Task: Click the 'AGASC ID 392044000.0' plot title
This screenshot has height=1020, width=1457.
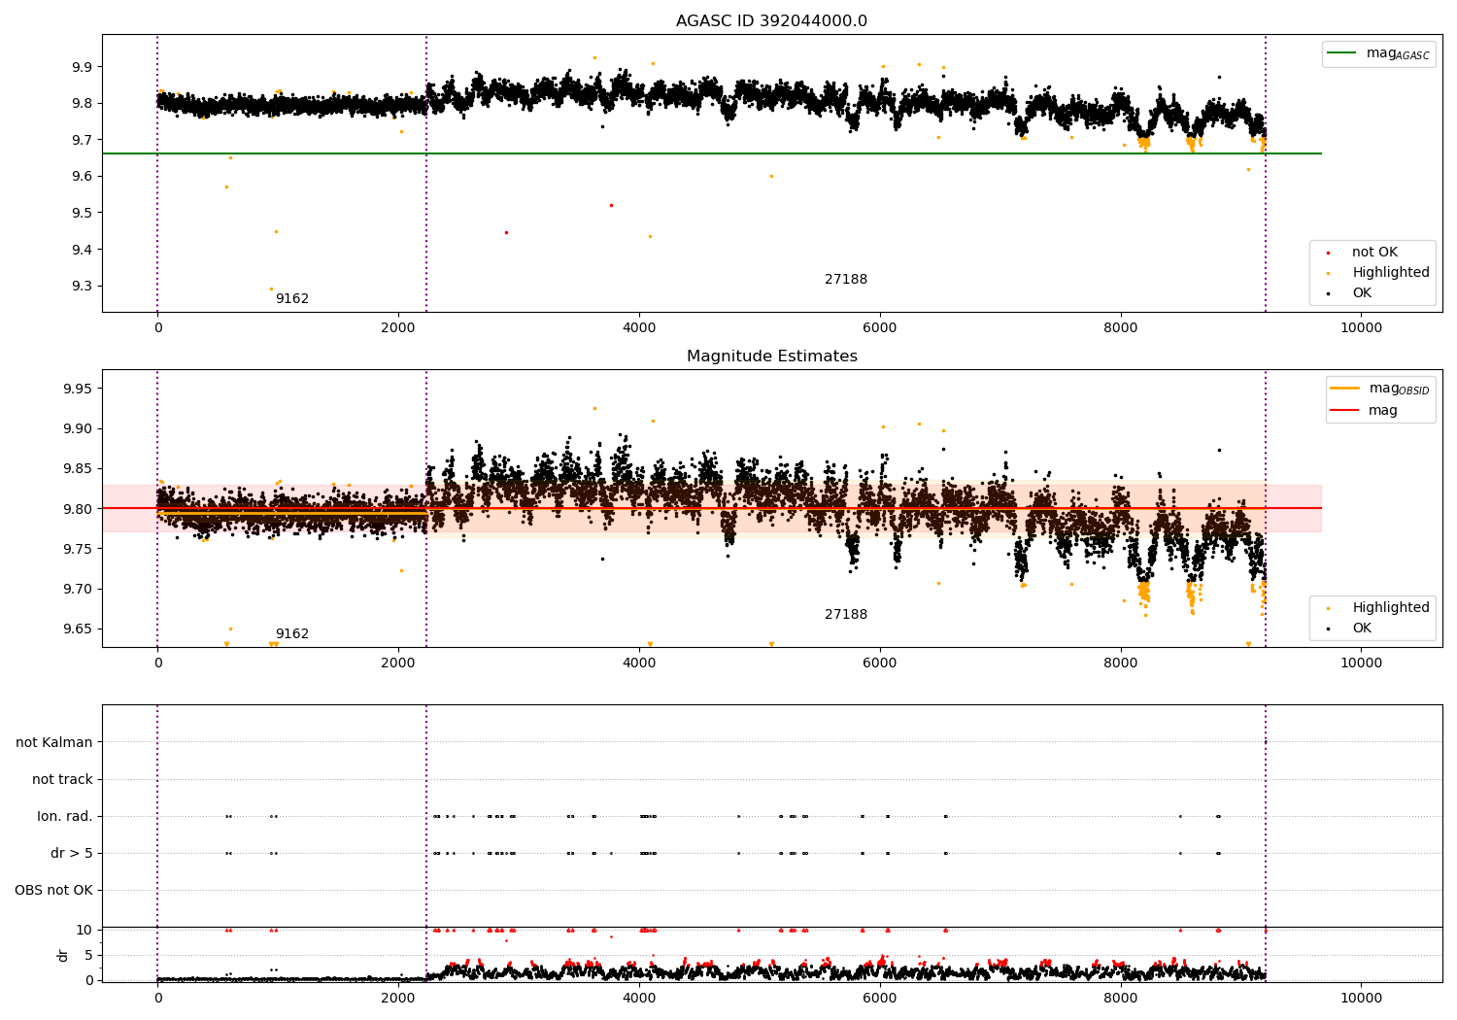Action: click(771, 21)
